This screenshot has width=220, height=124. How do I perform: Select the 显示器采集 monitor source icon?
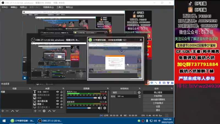(35, 101)
